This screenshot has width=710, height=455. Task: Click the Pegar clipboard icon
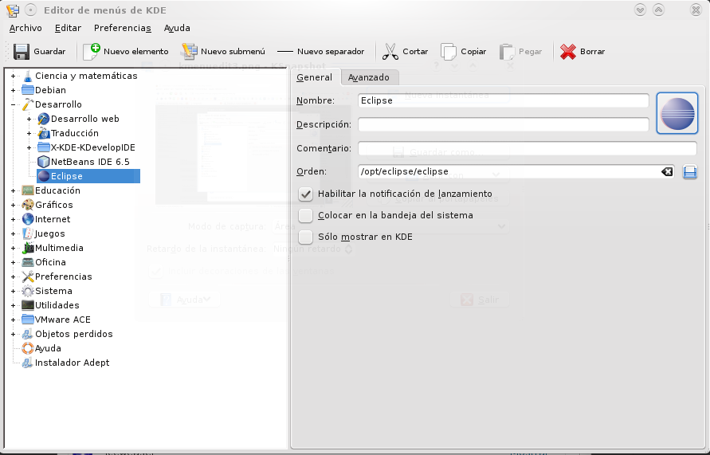point(507,52)
